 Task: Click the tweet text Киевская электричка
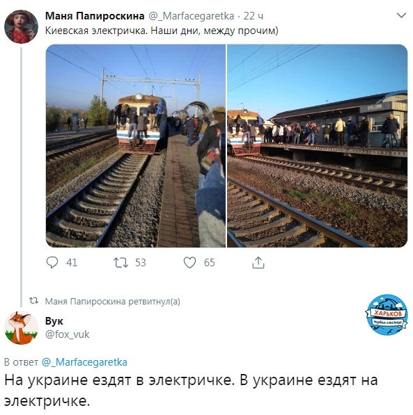95,31
